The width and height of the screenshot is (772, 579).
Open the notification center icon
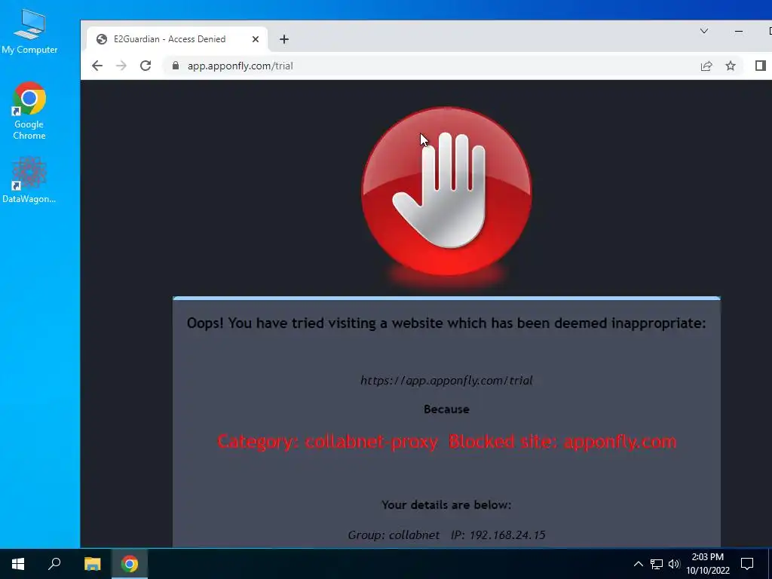pyautogui.click(x=747, y=564)
